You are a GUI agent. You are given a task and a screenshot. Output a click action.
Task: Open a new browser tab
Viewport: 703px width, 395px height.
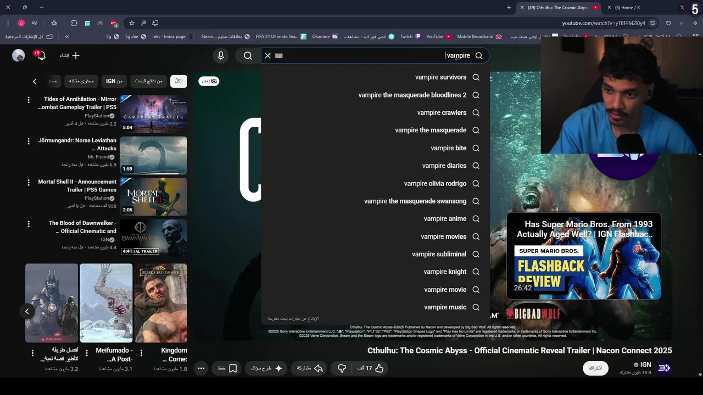point(509,8)
